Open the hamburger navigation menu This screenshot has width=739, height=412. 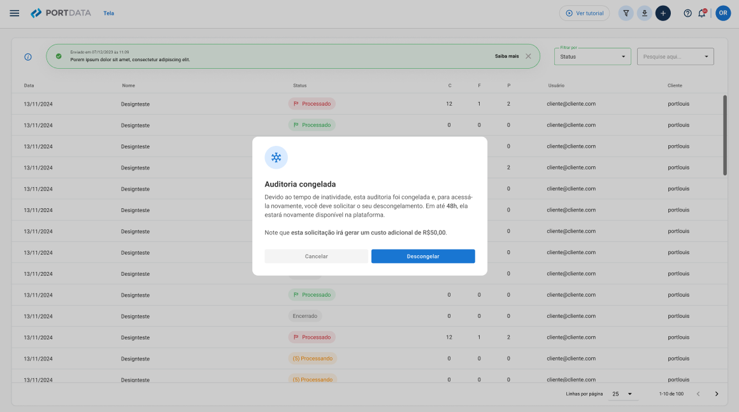pyautogui.click(x=15, y=13)
